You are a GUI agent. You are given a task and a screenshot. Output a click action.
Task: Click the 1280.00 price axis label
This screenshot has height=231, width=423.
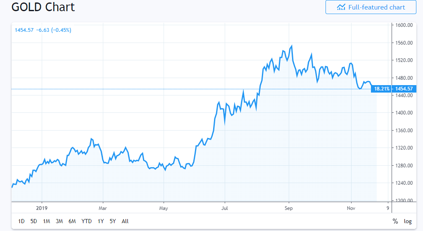404,165
